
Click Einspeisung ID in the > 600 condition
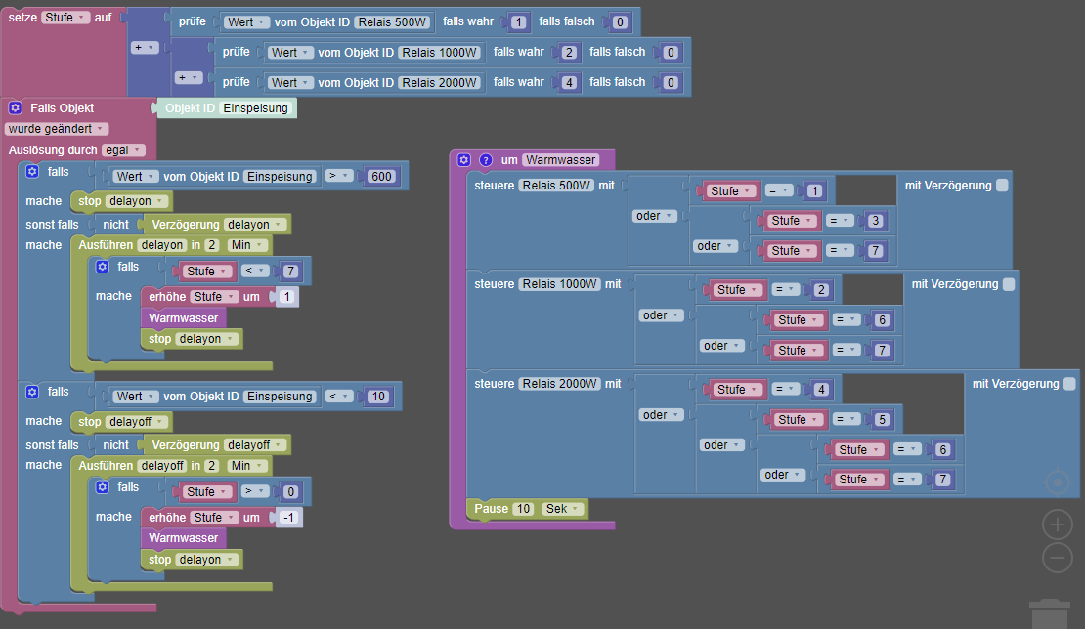[x=280, y=176]
